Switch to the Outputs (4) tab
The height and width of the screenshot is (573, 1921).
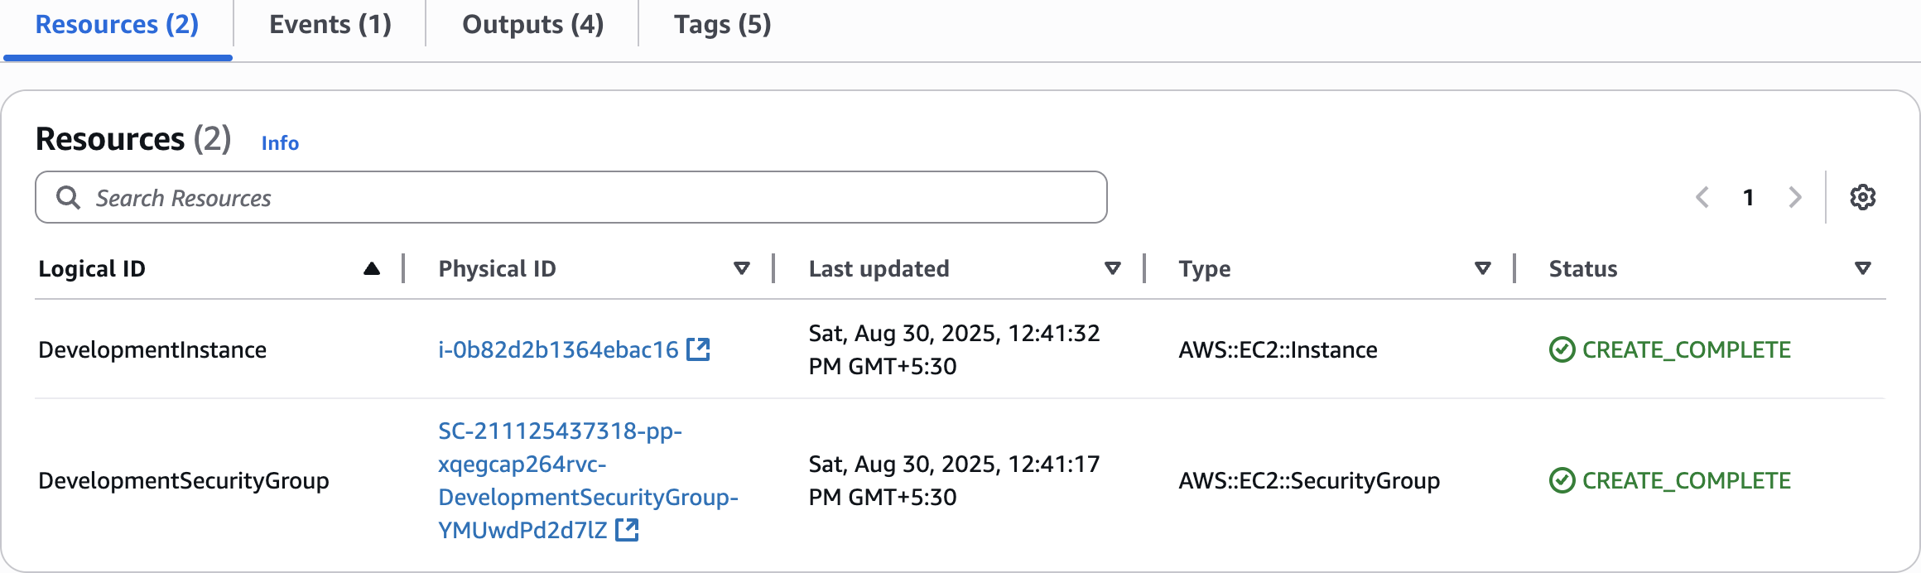coord(532,25)
